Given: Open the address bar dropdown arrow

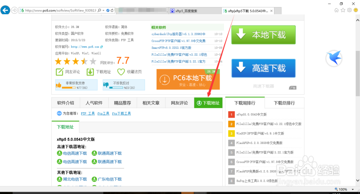Looking at the screenshot, I should click(x=104, y=10).
